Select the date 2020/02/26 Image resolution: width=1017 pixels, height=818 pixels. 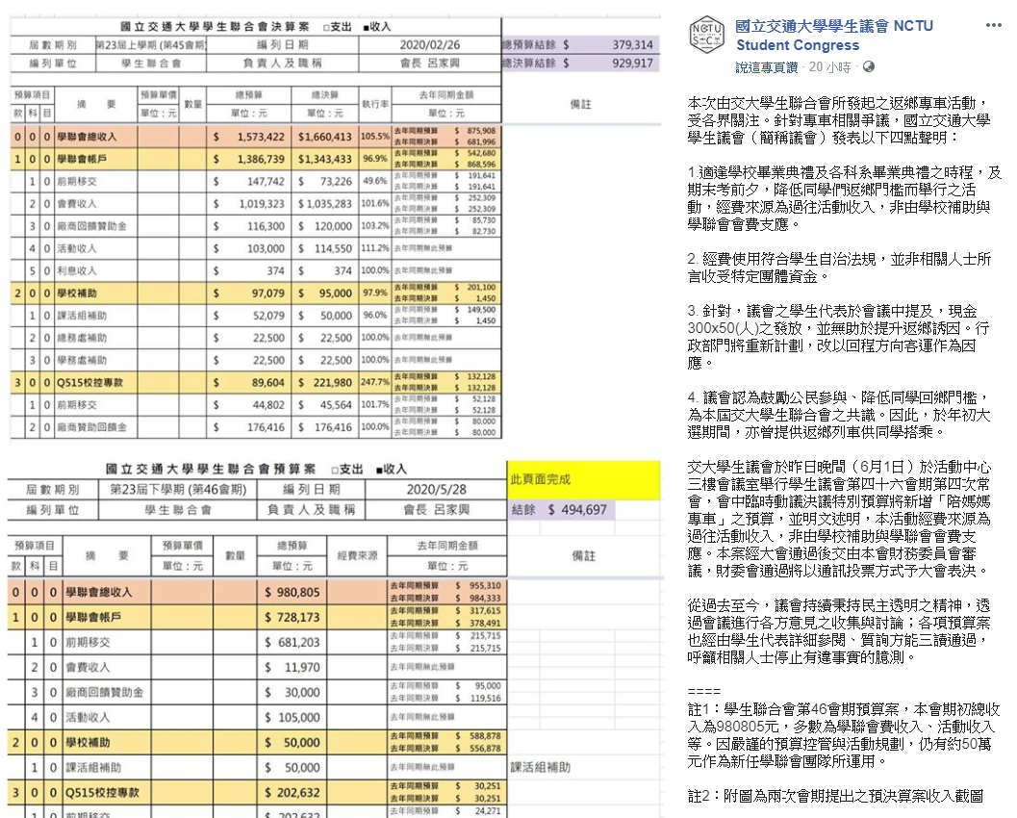[x=429, y=45]
